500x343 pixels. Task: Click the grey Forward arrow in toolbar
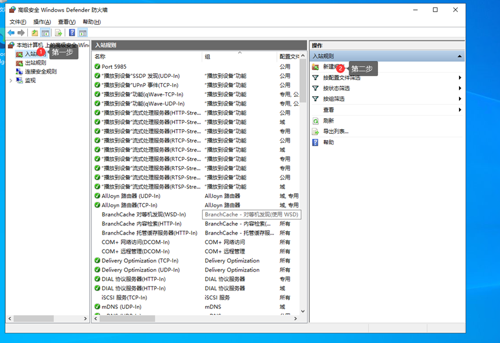21,33
